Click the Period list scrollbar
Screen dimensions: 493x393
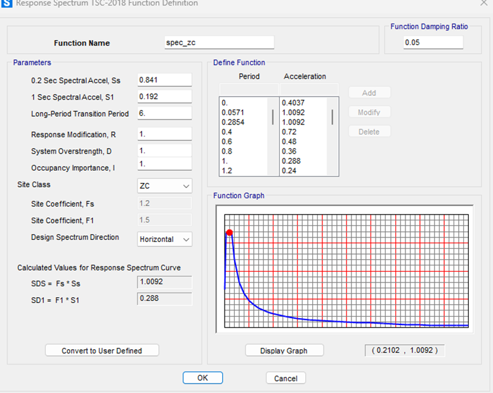[273, 117]
